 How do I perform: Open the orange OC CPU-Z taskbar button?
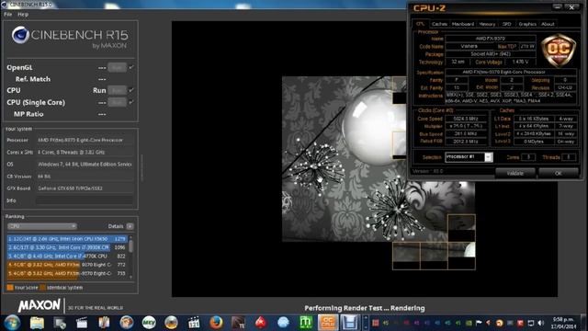(328, 323)
